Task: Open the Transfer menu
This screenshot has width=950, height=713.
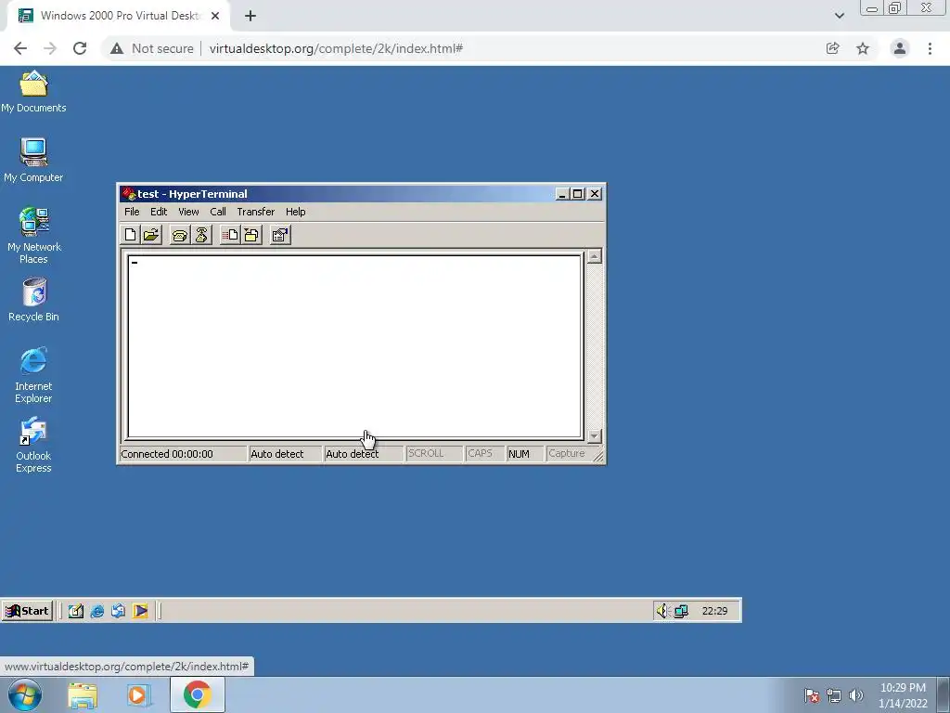Action: [x=256, y=212]
